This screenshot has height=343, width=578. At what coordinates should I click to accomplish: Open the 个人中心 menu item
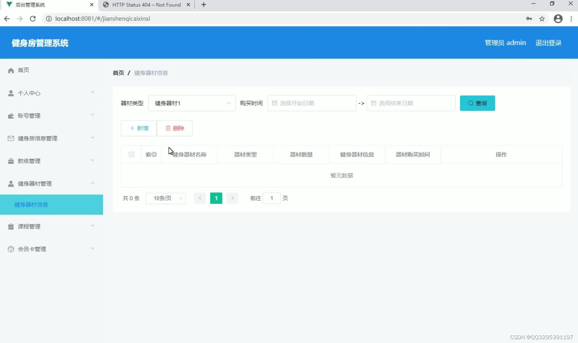pos(51,93)
